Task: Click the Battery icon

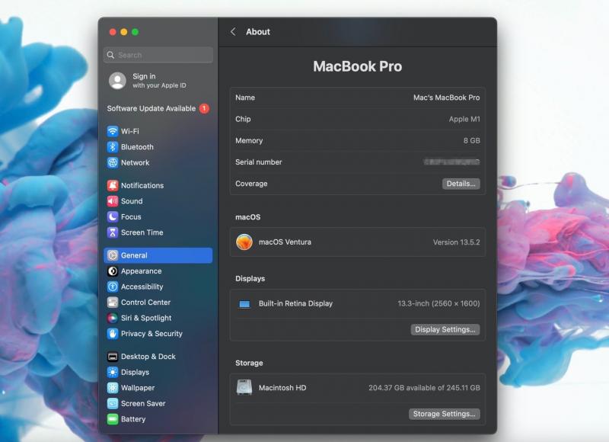Action: (x=113, y=419)
